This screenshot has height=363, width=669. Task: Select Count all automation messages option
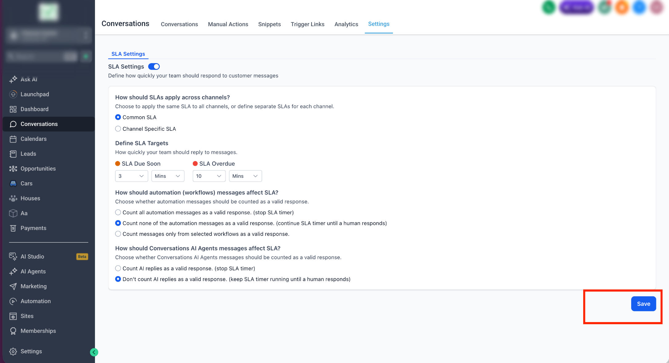pos(118,212)
